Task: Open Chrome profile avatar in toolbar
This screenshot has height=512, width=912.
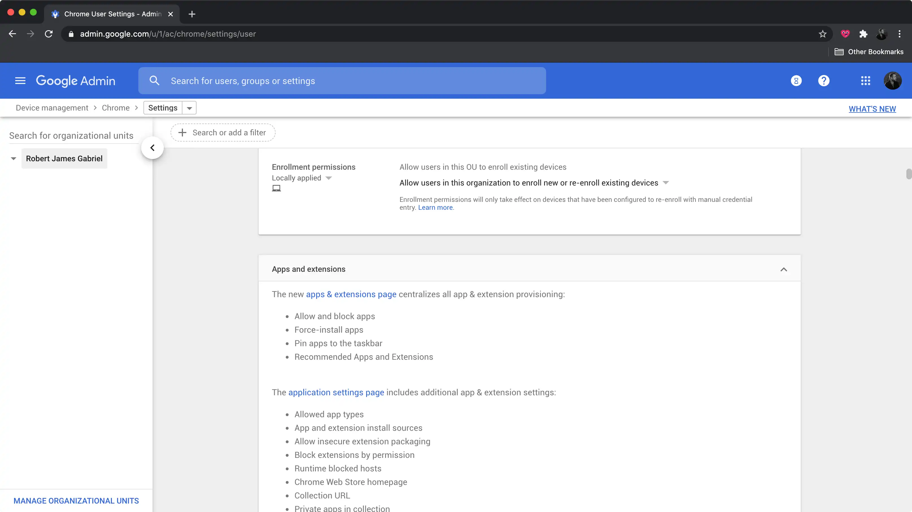Action: 881,34
